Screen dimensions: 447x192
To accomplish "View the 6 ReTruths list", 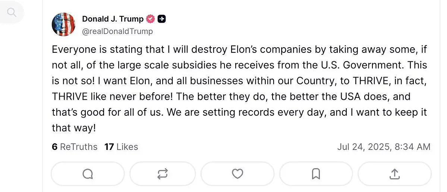I will tap(75, 147).
